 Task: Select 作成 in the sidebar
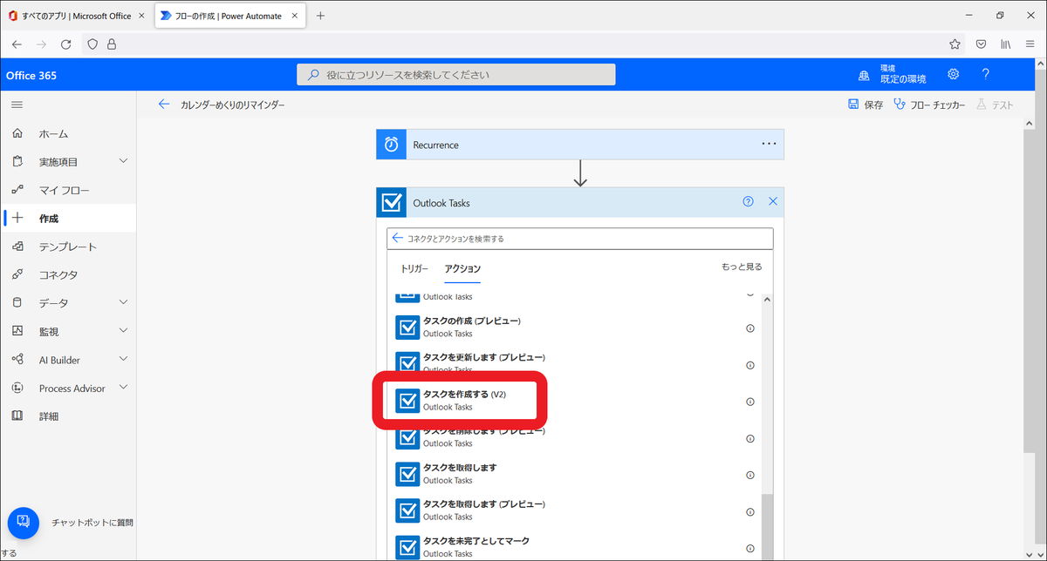[49, 219]
